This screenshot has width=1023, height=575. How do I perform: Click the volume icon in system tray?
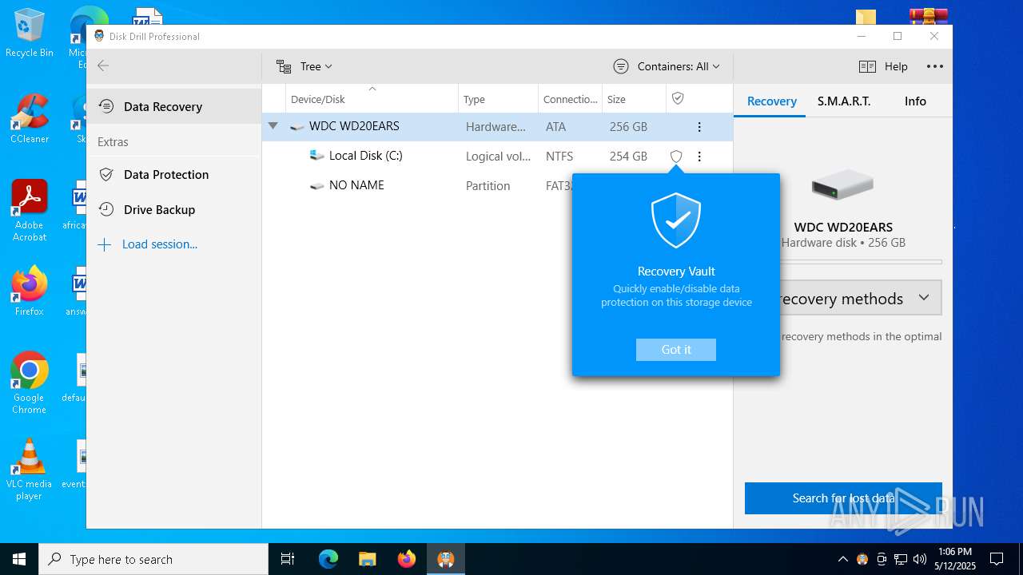click(920, 559)
